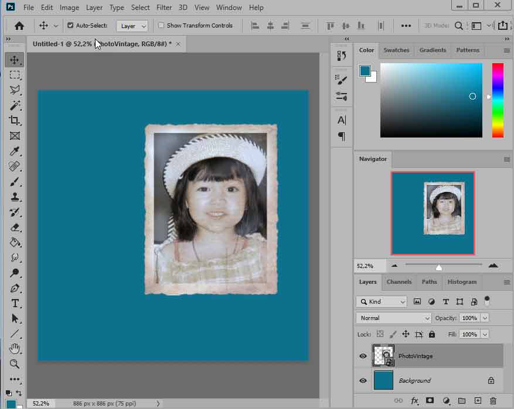This screenshot has width=514, height=409.
Task: Open the Color panel menu
Action: 507,50
